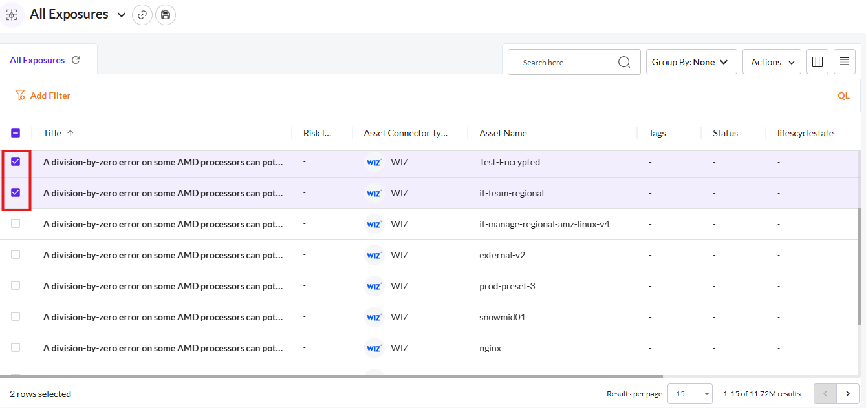Go to the previous results page

pos(825,393)
